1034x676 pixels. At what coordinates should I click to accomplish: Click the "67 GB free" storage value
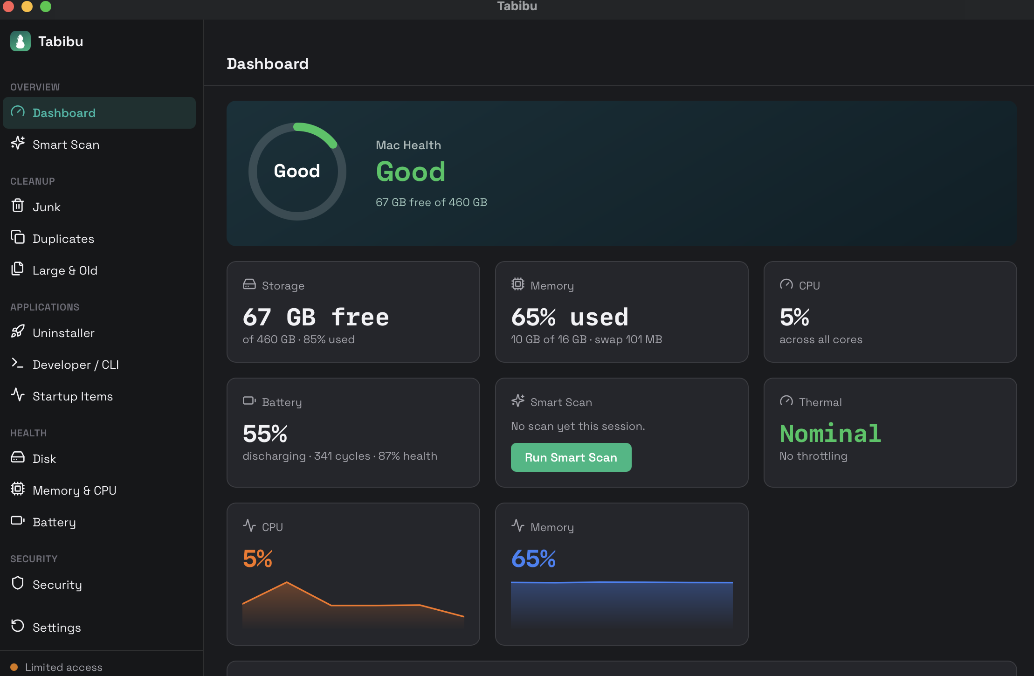tap(316, 317)
